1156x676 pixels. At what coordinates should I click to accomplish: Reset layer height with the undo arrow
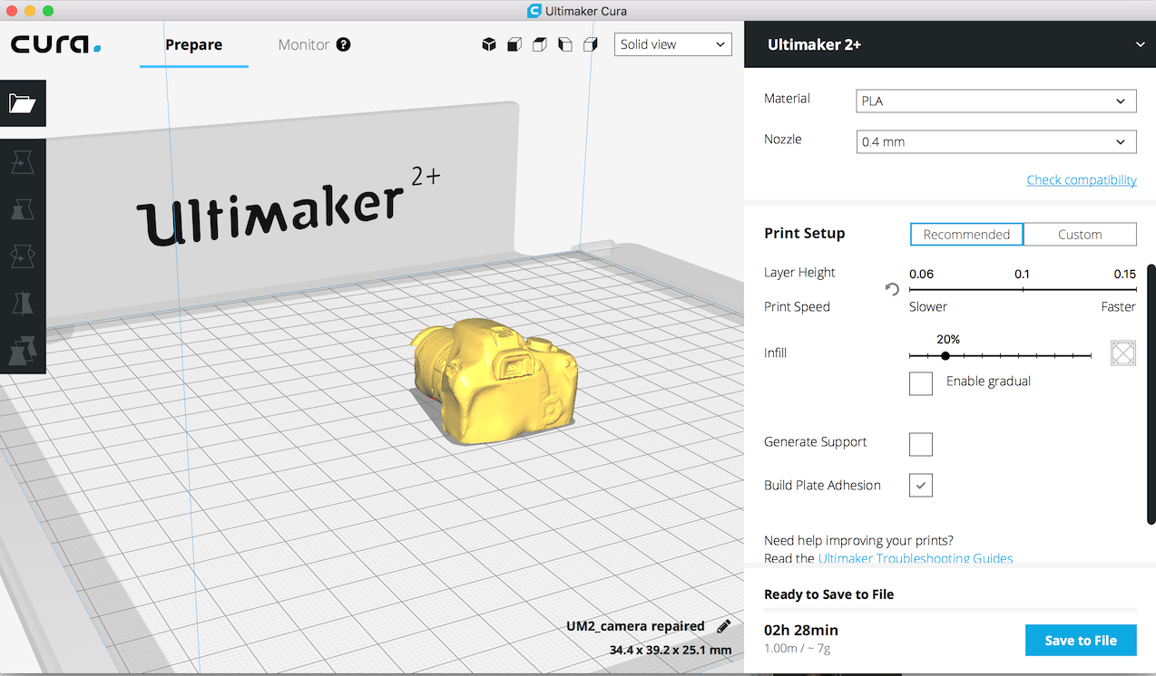892,289
